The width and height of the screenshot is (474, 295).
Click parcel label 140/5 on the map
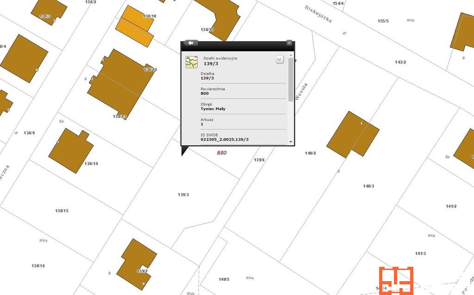tap(224, 280)
